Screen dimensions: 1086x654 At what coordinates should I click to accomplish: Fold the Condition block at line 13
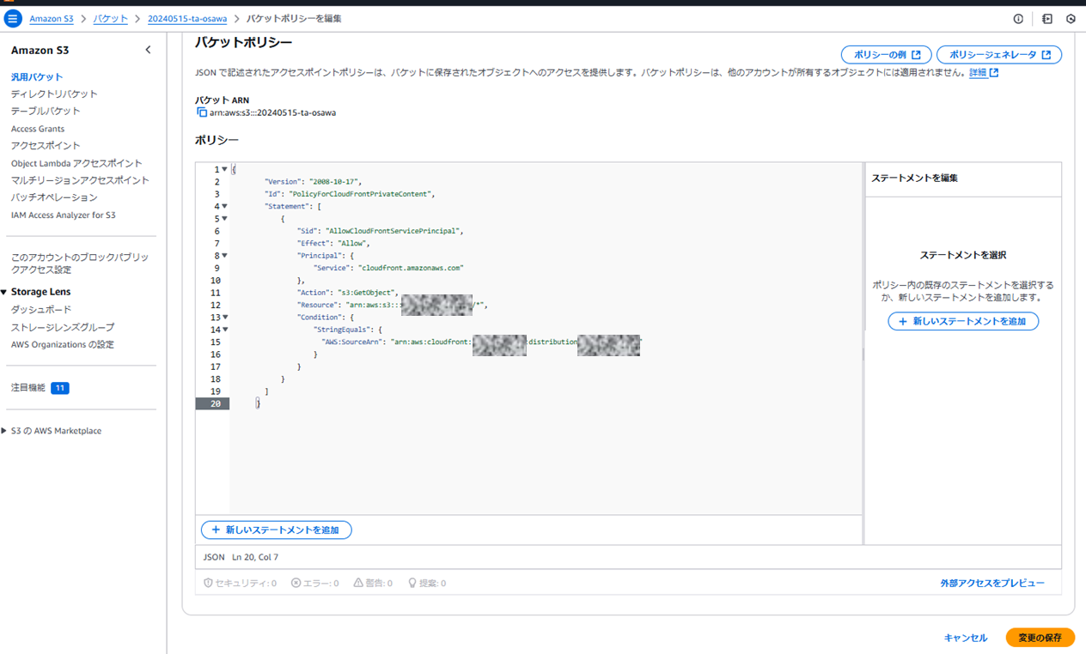(x=225, y=318)
